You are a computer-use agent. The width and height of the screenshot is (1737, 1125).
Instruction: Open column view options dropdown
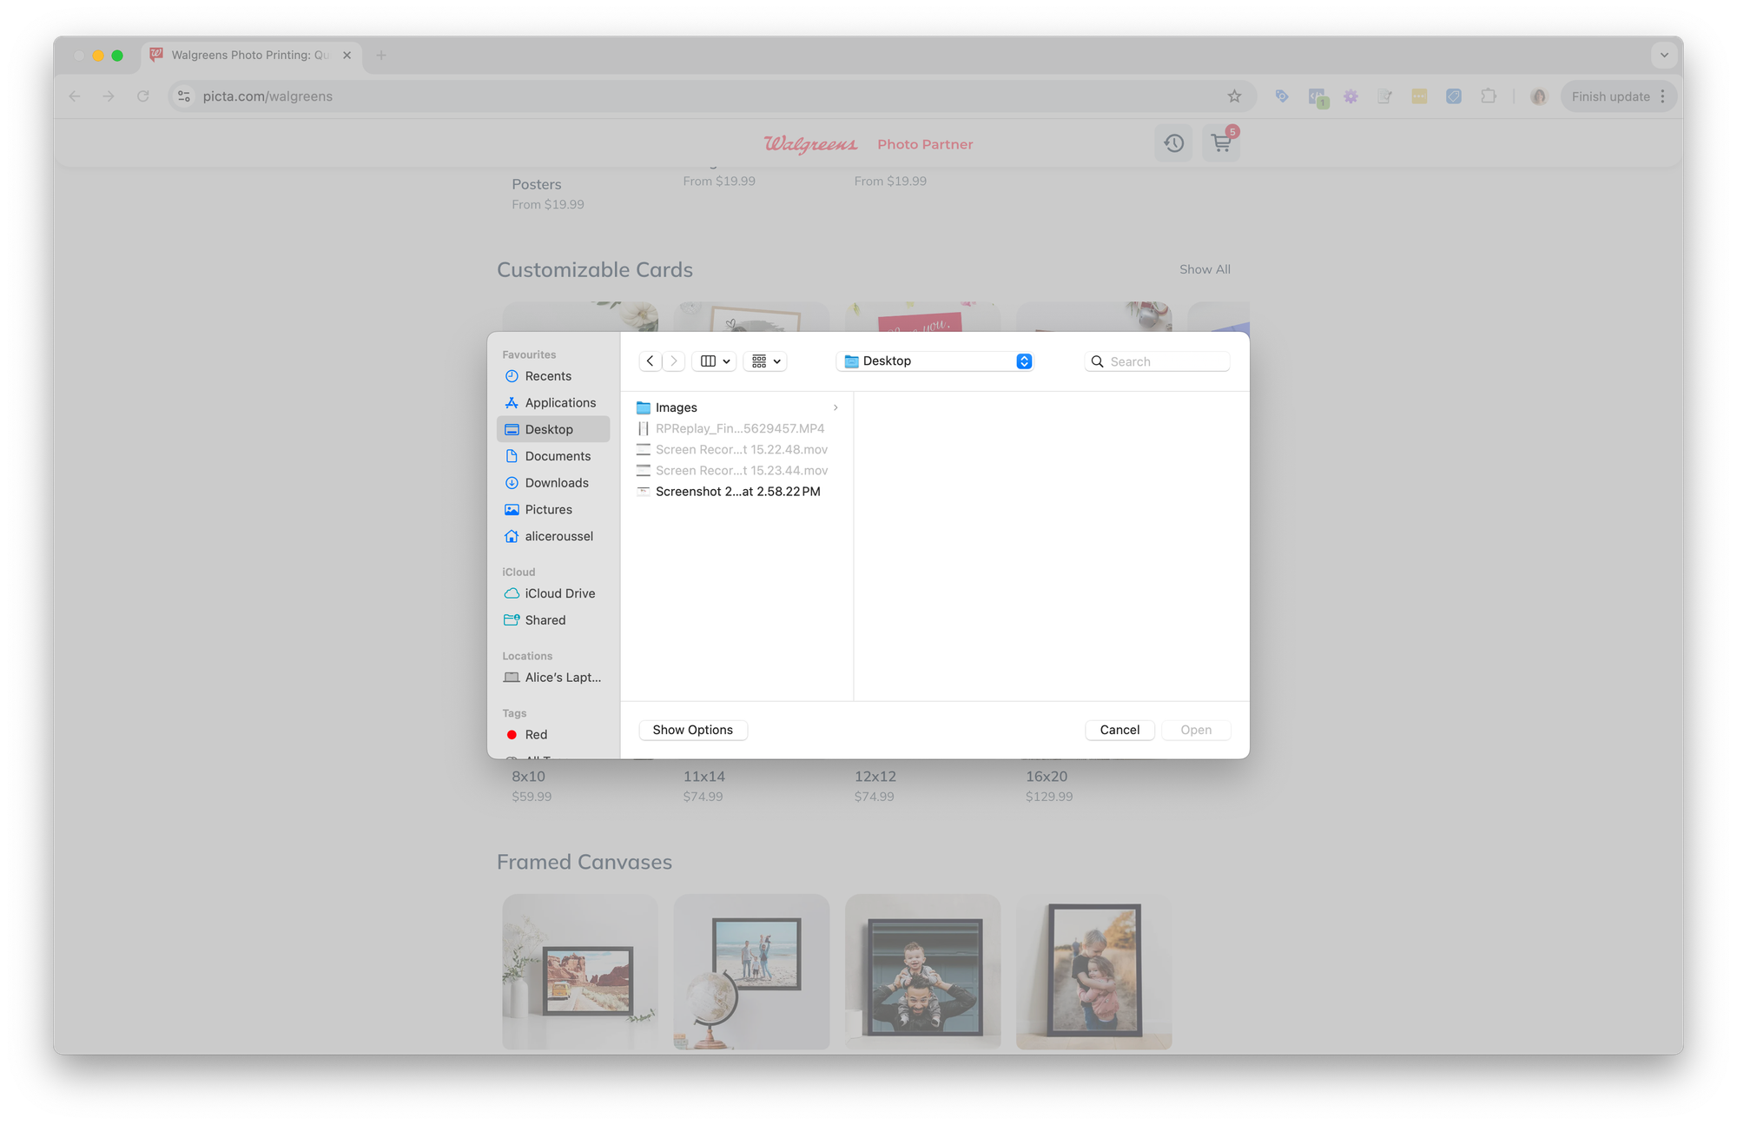715,361
